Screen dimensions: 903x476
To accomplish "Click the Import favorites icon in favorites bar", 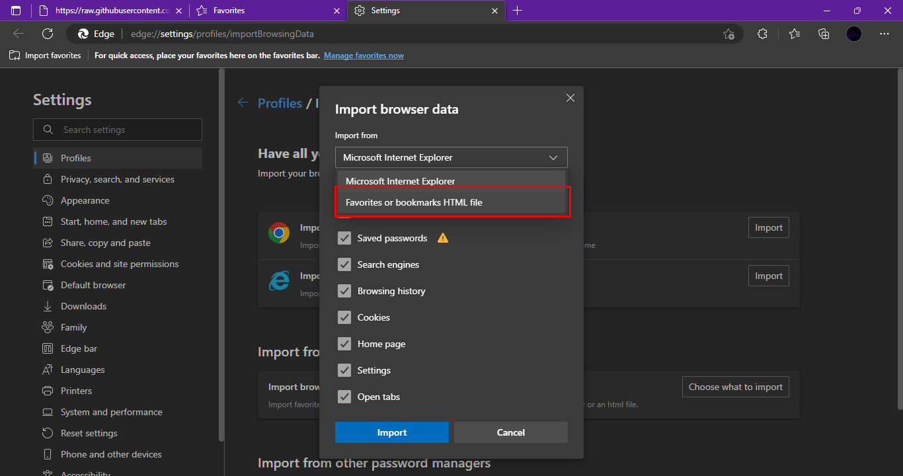I will [15, 56].
